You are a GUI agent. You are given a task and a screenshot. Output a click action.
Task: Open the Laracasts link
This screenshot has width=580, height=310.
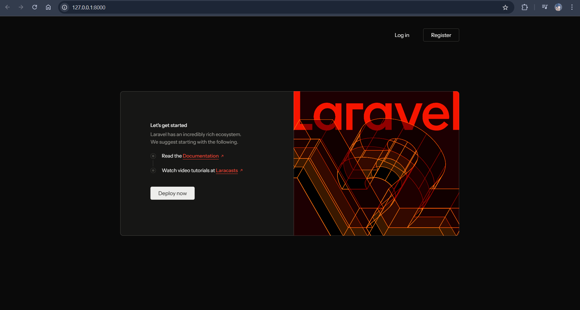(226, 170)
